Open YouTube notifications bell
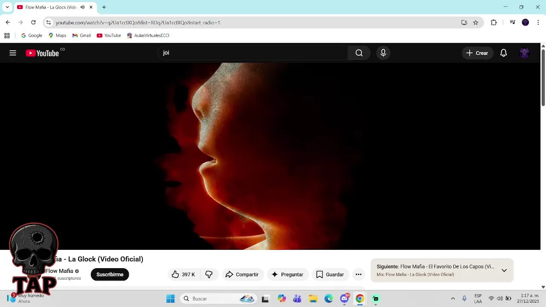 point(504,53)
